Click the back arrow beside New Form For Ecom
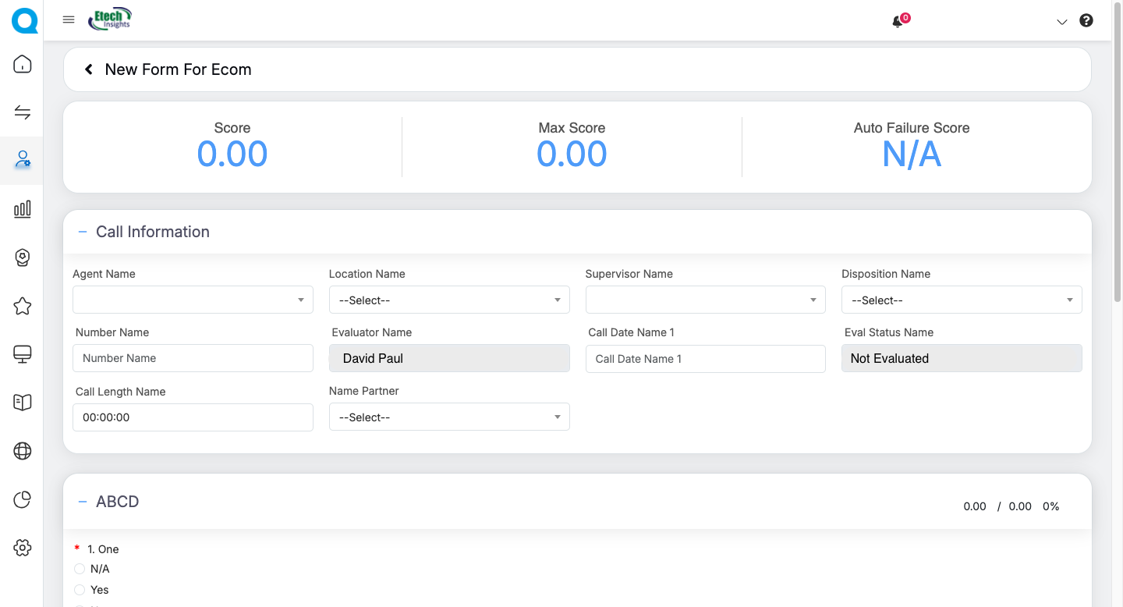Screen dimensions: 1123x607 point(89,69)
